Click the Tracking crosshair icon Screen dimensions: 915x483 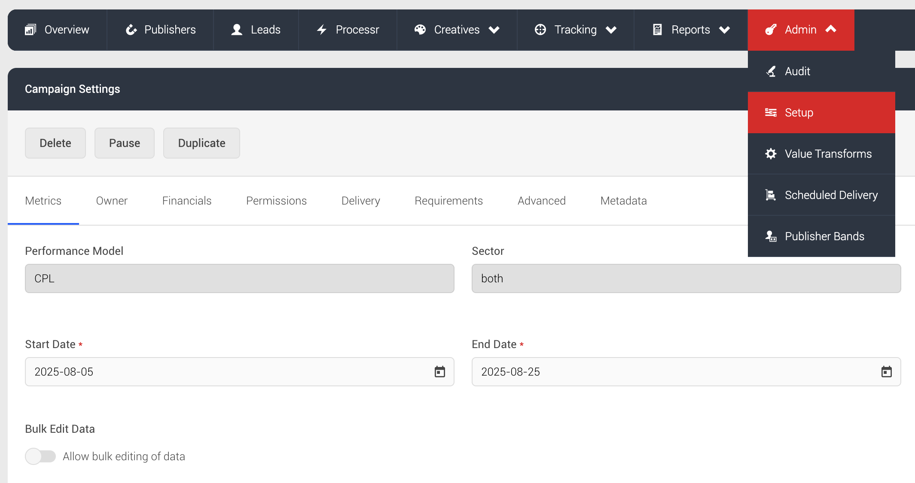tap(541, 29)
